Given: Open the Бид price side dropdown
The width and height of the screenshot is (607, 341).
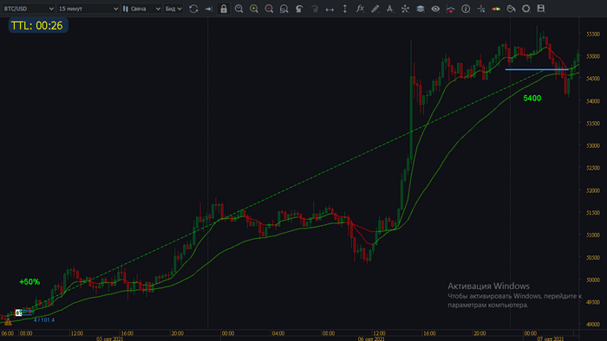Looking at the screenshot, I should point(173,9).
